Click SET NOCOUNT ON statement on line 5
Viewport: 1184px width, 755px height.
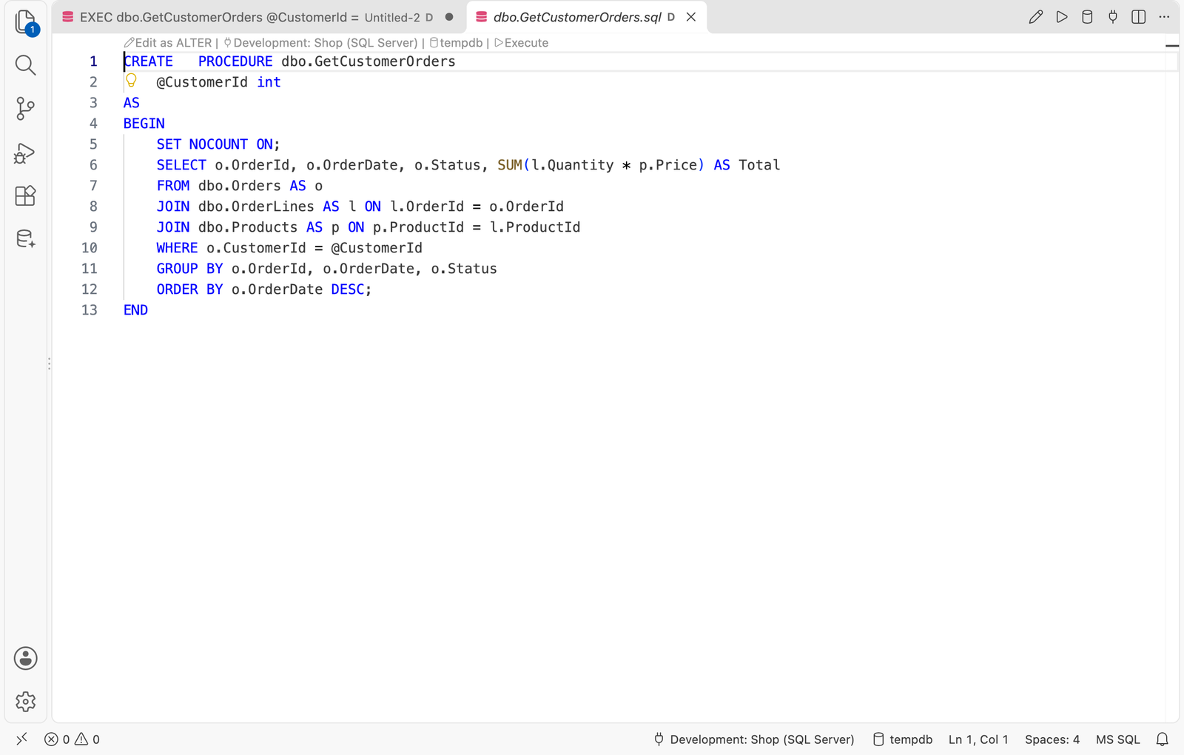click(218, 144)
